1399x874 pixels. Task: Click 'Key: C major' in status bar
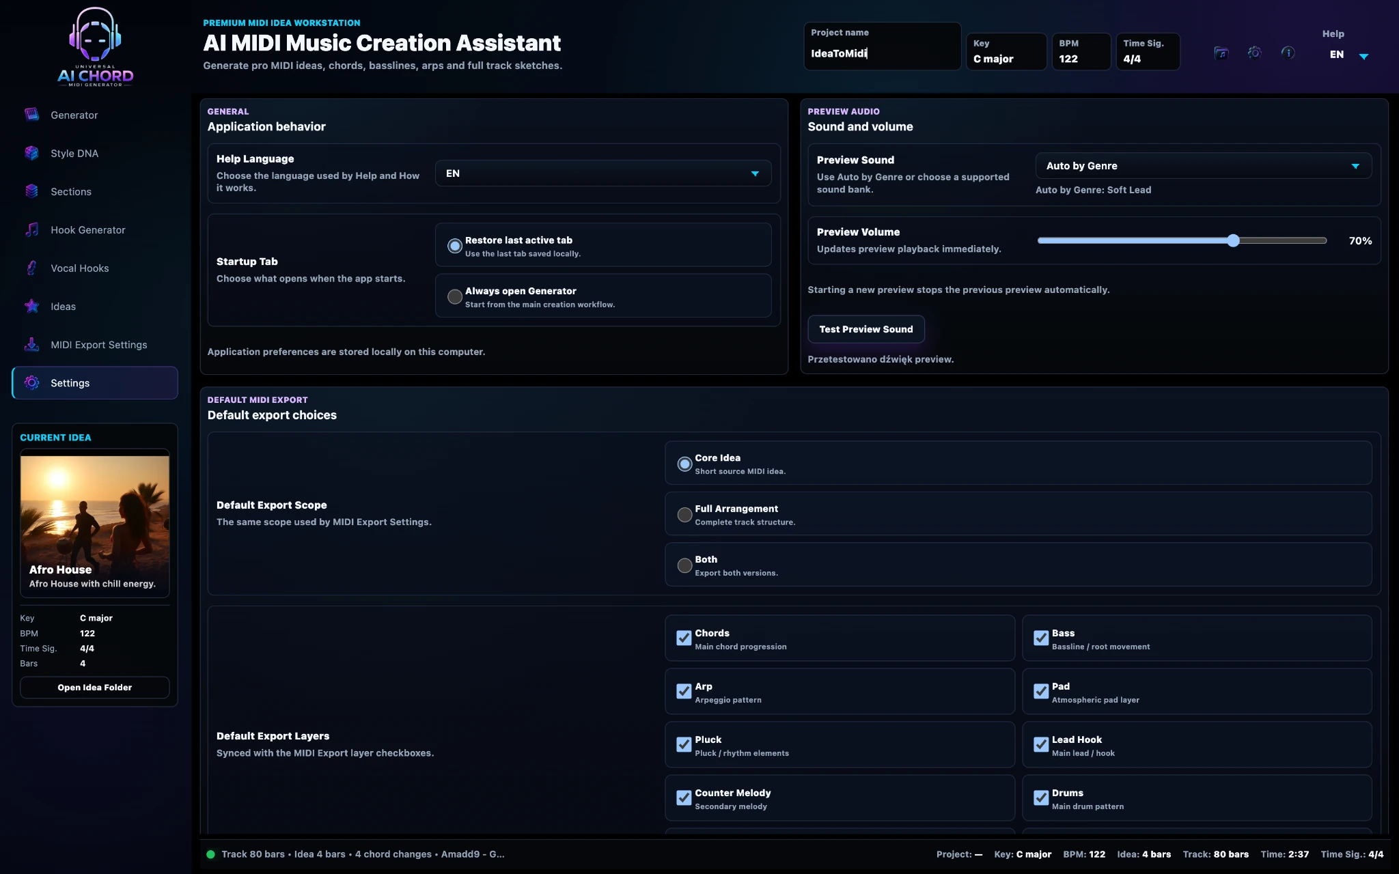1023,854
